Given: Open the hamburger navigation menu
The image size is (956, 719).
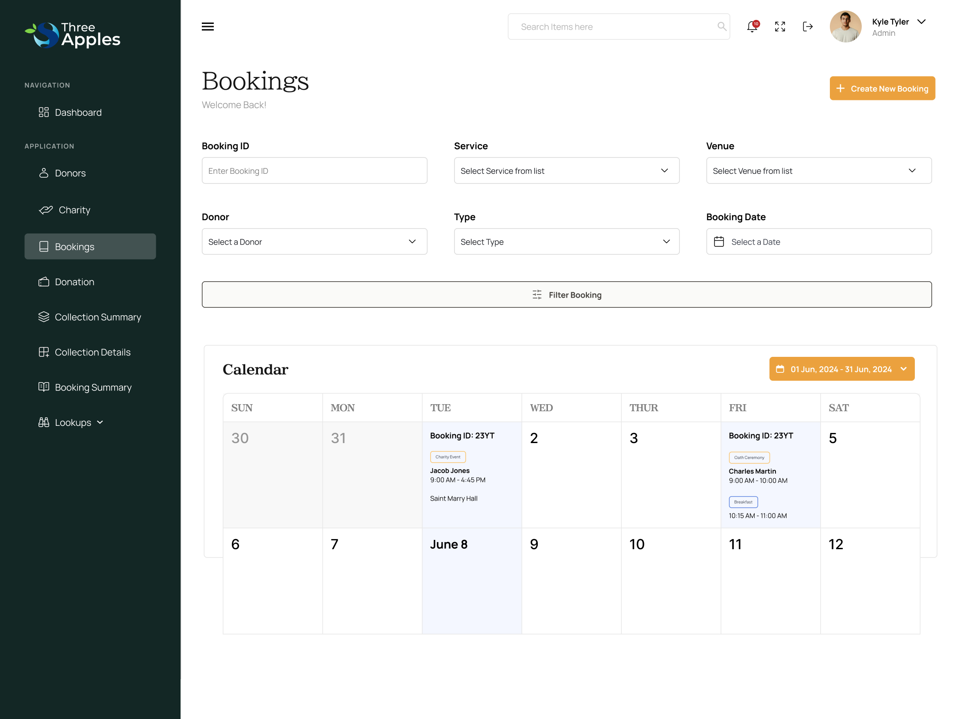Looking at the screenshot, I should [208, 27].
